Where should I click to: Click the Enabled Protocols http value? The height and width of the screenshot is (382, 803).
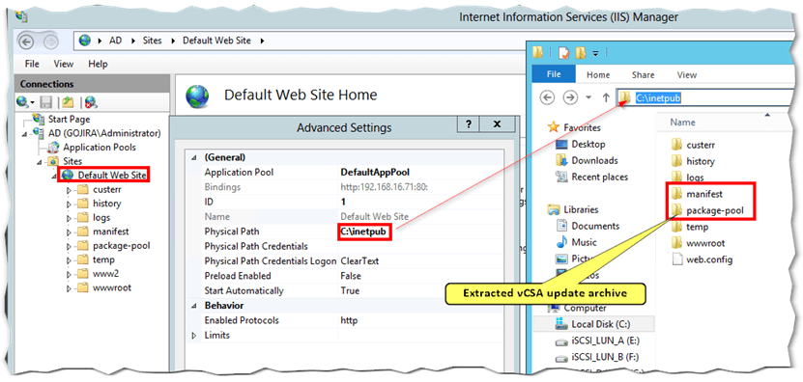(x=349, y=320)
